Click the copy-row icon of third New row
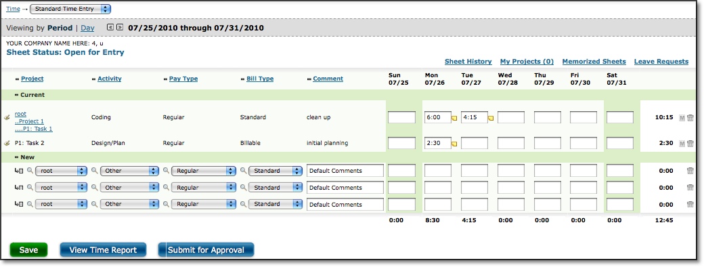Screen dimensions: 704x267 click(19, 204)
